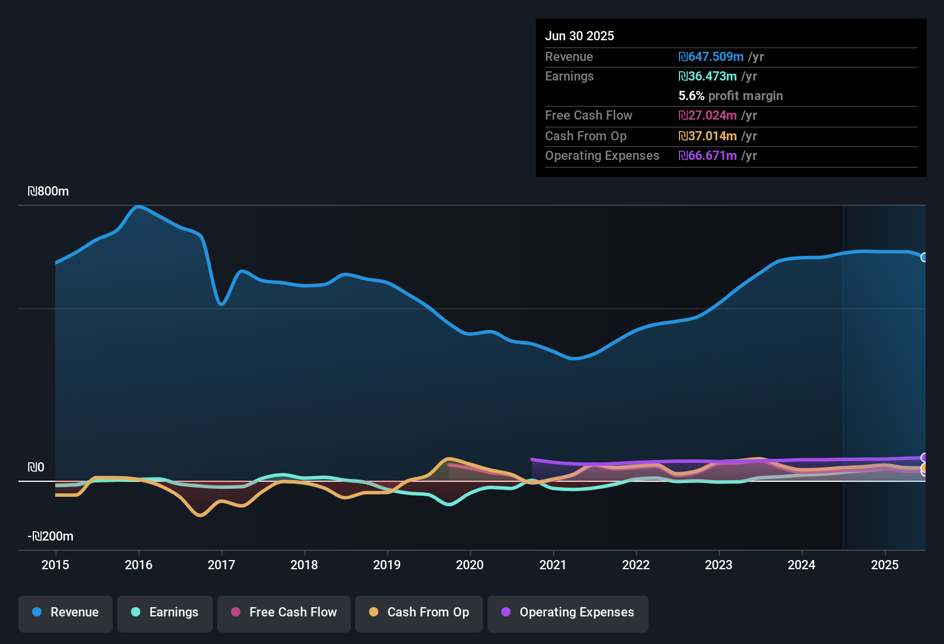This screenshot has width=944, height=644.
Task: Toggle the Revenue series visibility
Action: click(65, 613)
